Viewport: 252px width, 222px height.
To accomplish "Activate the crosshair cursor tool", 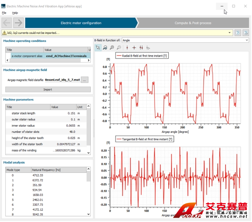I will [x=134, y=48].
